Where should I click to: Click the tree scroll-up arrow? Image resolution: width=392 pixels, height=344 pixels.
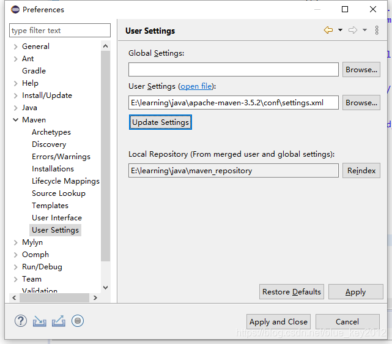tap(106, 46)
